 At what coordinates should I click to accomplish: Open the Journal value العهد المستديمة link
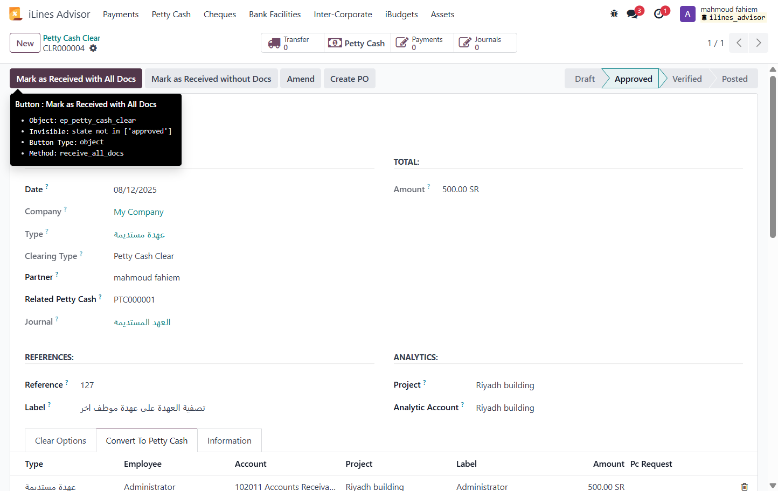(x=142, y=322)
